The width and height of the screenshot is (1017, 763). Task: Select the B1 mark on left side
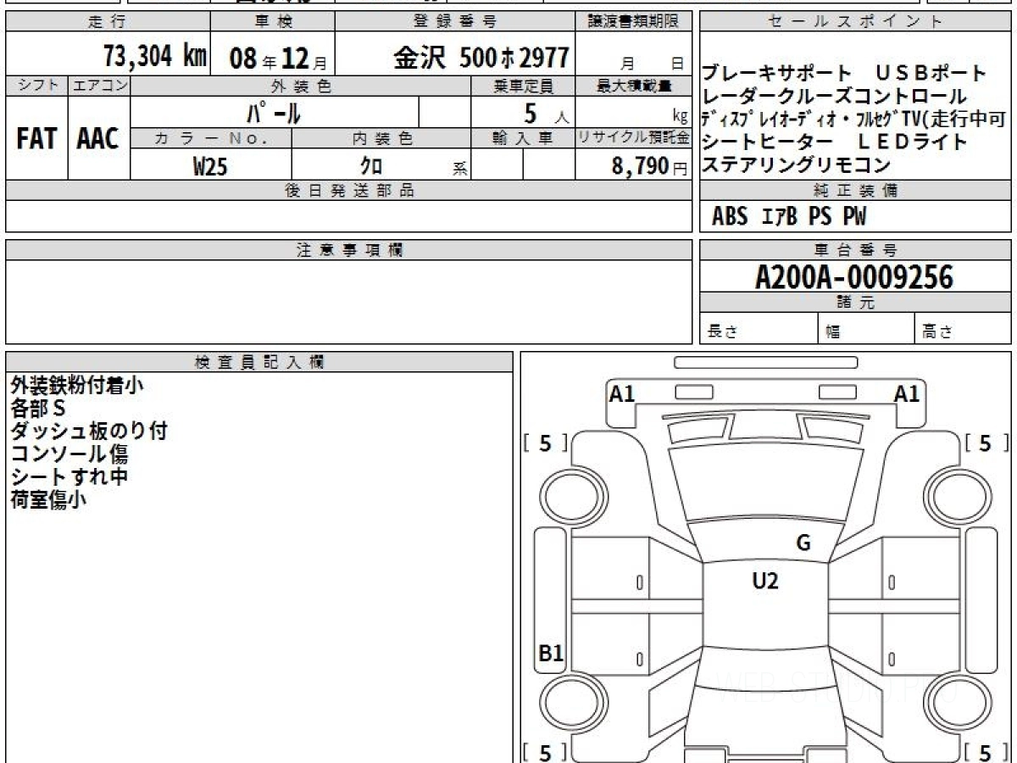point(551,654)
